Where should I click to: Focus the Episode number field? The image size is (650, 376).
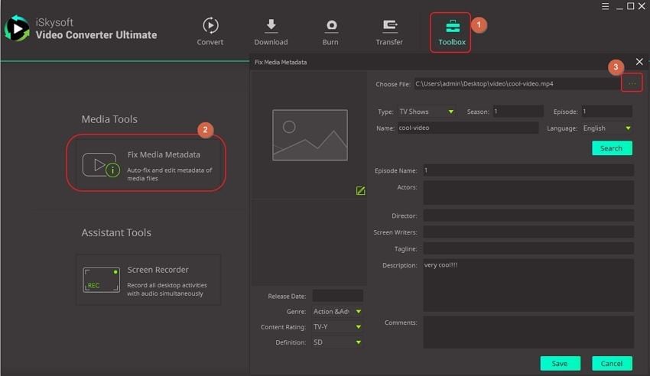click(x=606, y=112)
